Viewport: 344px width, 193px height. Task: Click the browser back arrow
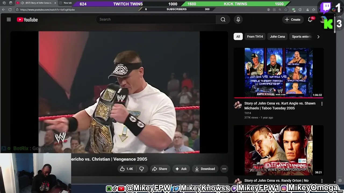pos(3,10)
